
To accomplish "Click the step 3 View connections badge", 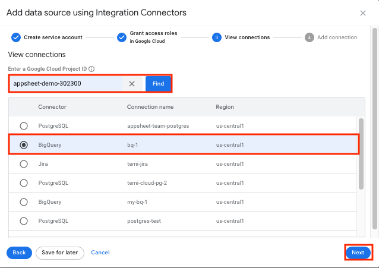I will (217, 37).
